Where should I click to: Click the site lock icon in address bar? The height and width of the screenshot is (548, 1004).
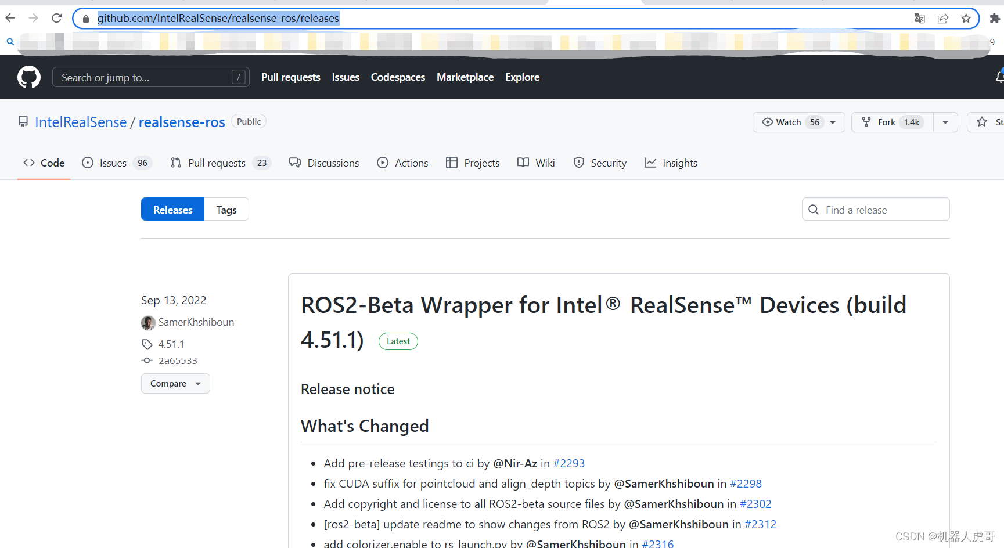[x=85, y=19]
